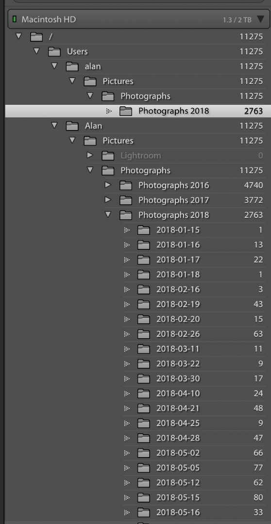Click the greyed-out Lightroom folder icon
271x524 pixels.
coord(108,156)
